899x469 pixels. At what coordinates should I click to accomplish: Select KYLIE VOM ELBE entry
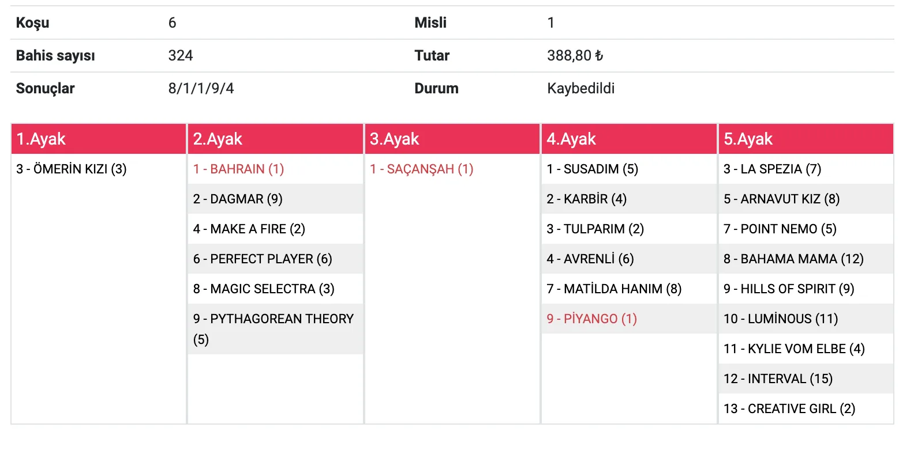[794, 349]
